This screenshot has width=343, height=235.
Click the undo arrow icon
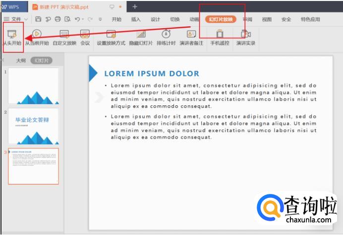point(77,19)
